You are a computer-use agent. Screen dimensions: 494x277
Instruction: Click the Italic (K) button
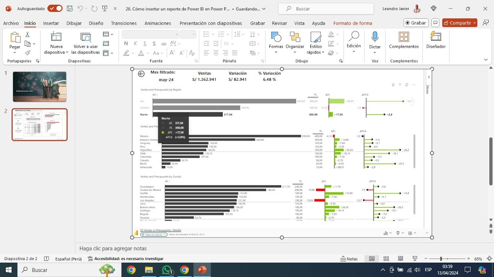(x=135, y=43)
